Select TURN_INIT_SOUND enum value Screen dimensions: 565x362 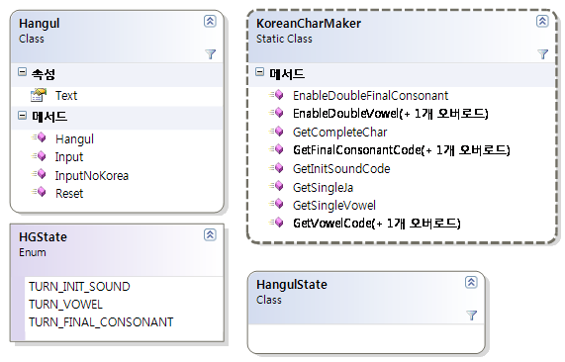tap(79, 287)
